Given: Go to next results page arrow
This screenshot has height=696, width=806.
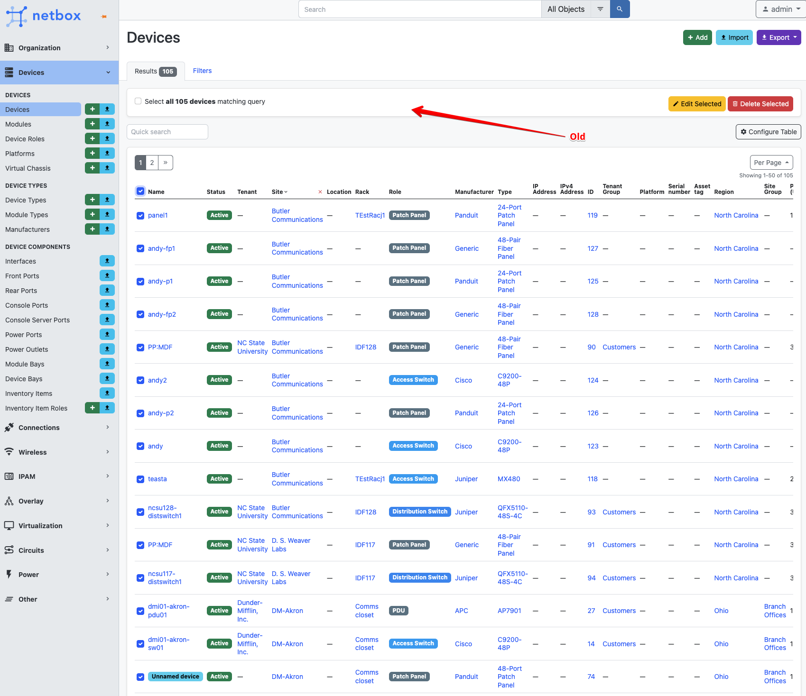Looking at the screenshot, I should (x=166, y=163).
